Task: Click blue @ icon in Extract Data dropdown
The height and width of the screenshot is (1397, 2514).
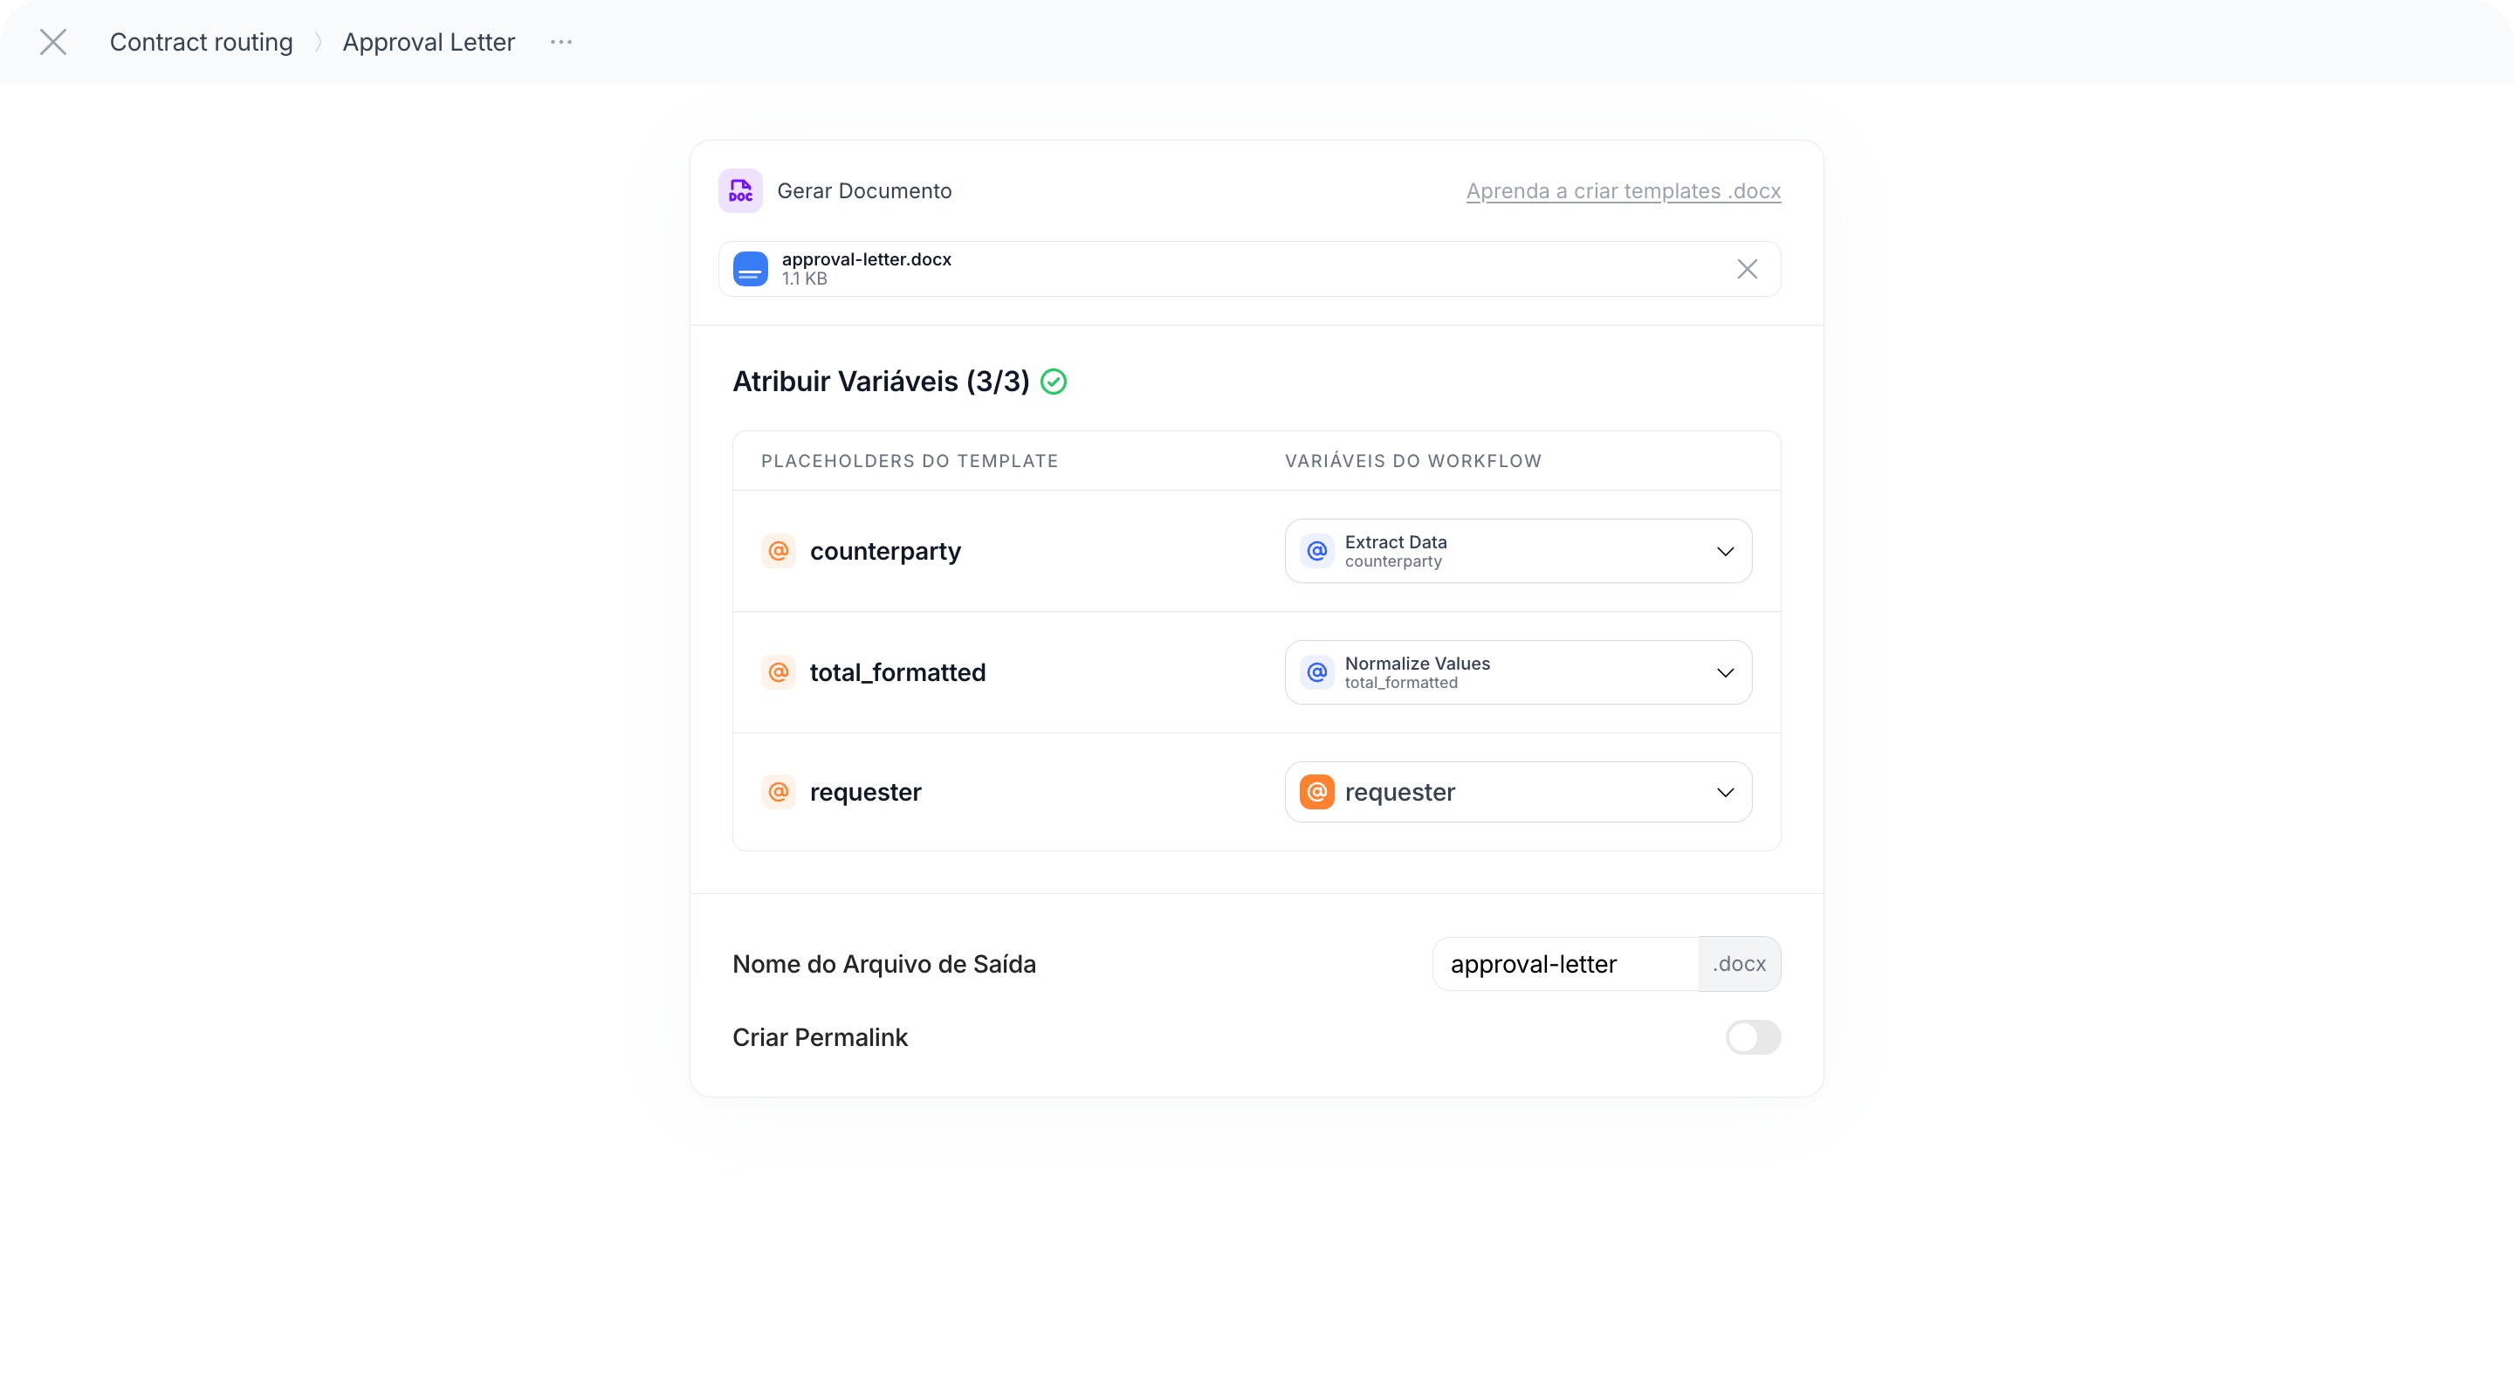Action: click(x=1316, y=551)
